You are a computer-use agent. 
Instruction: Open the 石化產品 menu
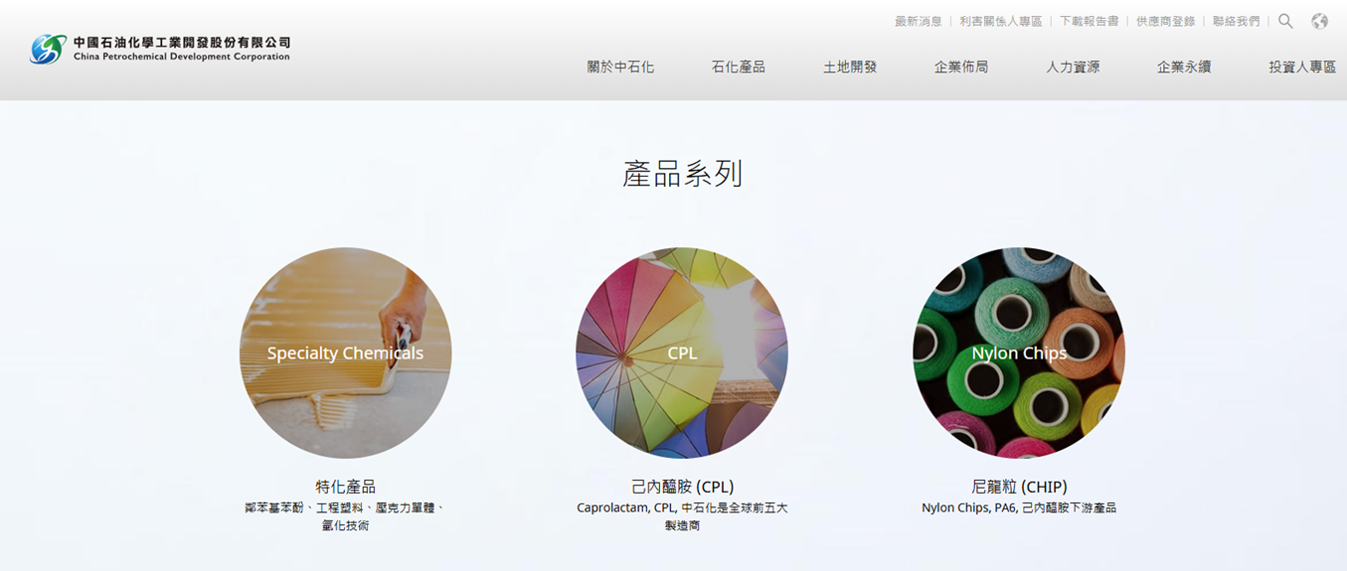click(739, 68)
